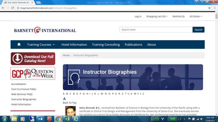This screenshot has width=218, height=122.
Task: Click Azita Ahmadi photo thumbnail
Action: (x=70, y=111)
